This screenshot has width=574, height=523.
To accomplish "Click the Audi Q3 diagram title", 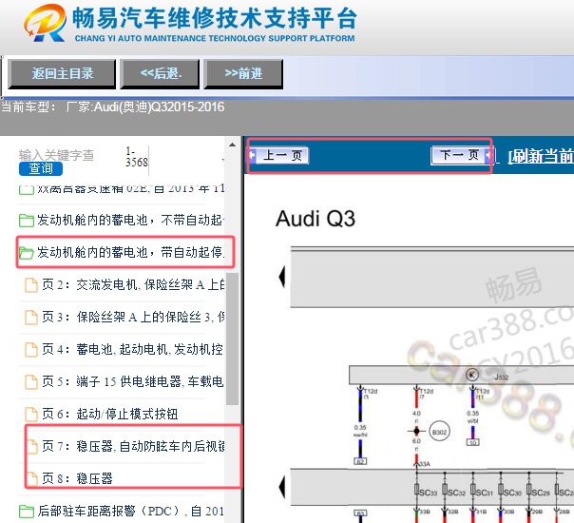I will (316, 219).
